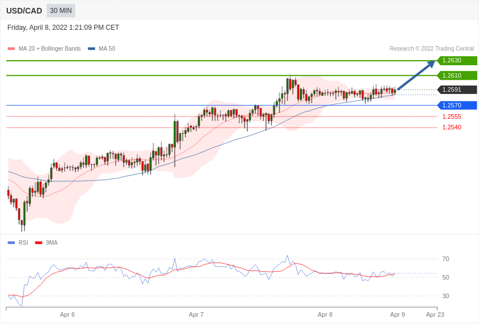This screenshot has height=324, width=479.
Task: Click the 30 MIN timeframe badge
Action: click(61, 11)
